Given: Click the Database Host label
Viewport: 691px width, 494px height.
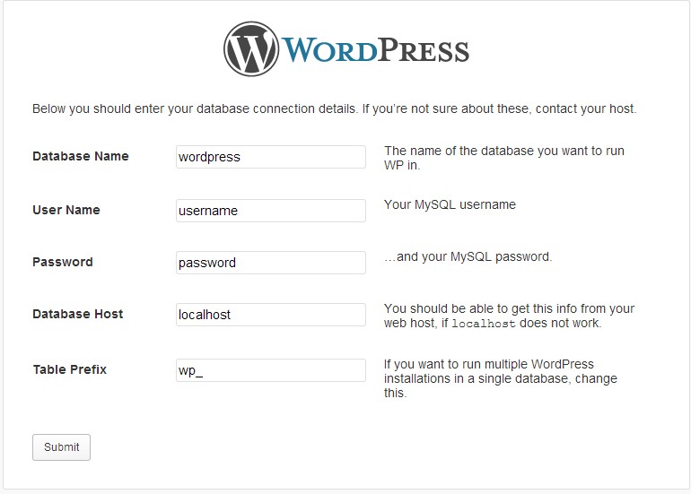Looking at the screenshot, I should pos(77,314).
